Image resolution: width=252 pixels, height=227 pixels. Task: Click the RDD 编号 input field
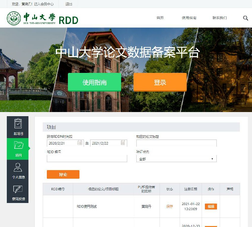[87, 159]
